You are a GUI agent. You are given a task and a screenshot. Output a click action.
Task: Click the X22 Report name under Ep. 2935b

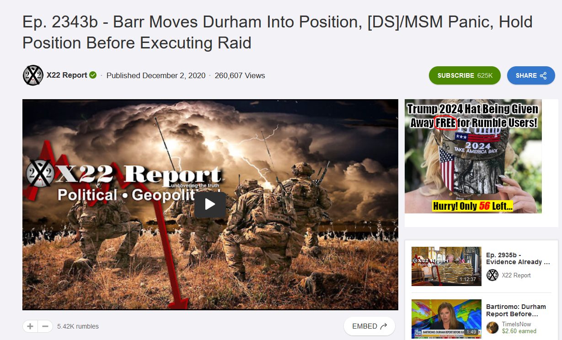(516, 275)
